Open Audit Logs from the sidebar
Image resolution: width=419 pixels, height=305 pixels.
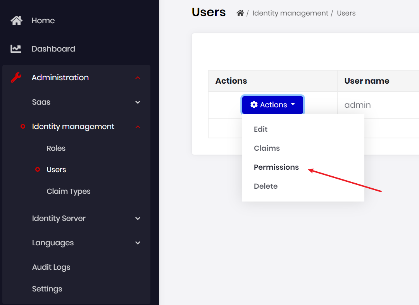coord(51,267)
